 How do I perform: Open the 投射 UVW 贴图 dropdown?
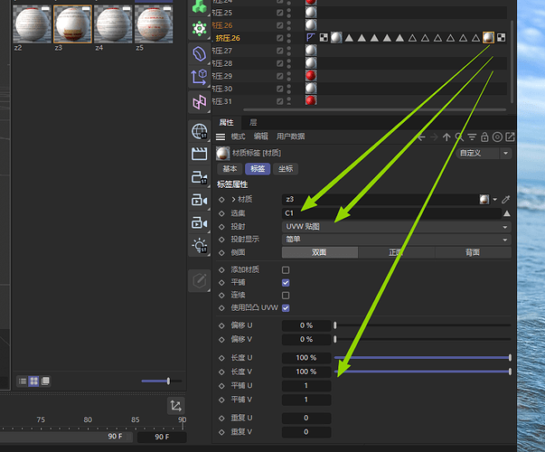(x=397, y=227)
